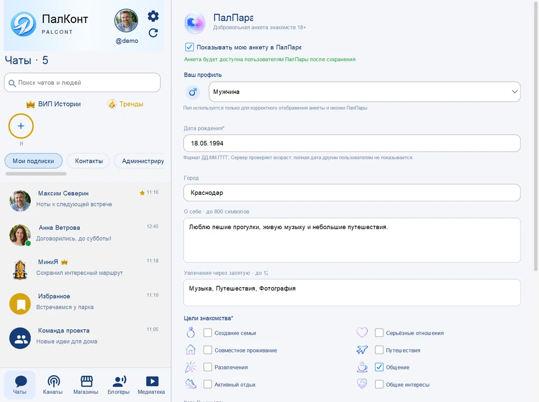Screen dimensions: 539x402
Task: Open the @demo profile avatar
Action: (126, 21)
